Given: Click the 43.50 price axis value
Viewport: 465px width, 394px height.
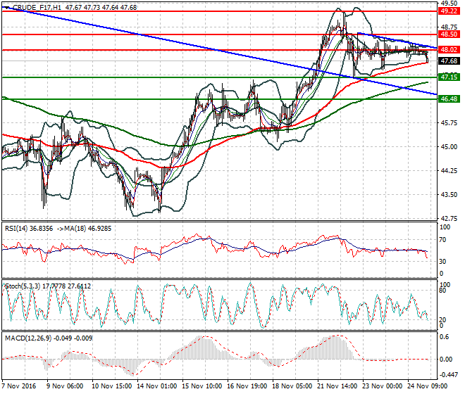Looking at the screenshot, I should coord(449,195).
